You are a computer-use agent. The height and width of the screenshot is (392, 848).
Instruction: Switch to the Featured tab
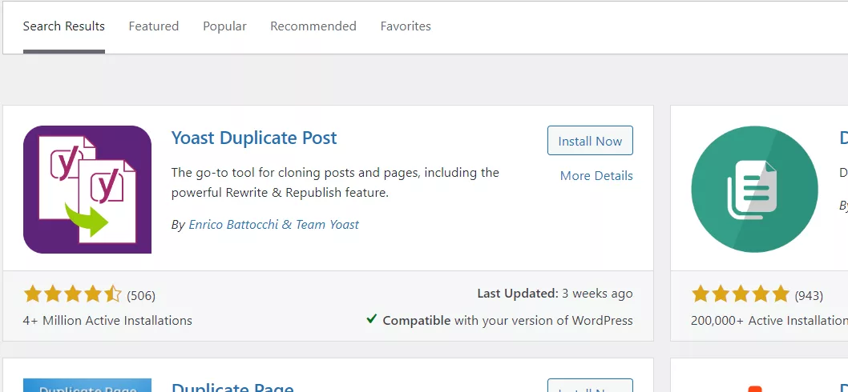point(154,26)
